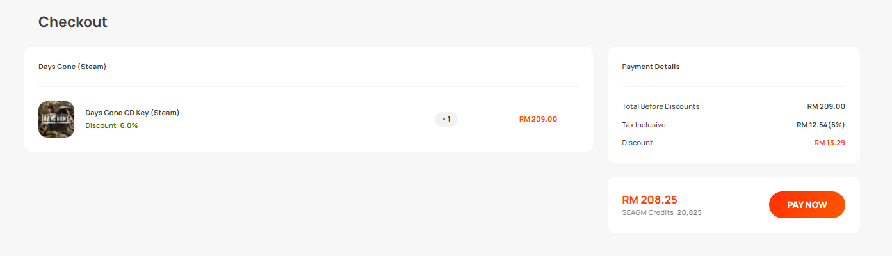The image size is (892, 256).
Task: Click the RM 208.25 total amount
Action: point(649,200)
